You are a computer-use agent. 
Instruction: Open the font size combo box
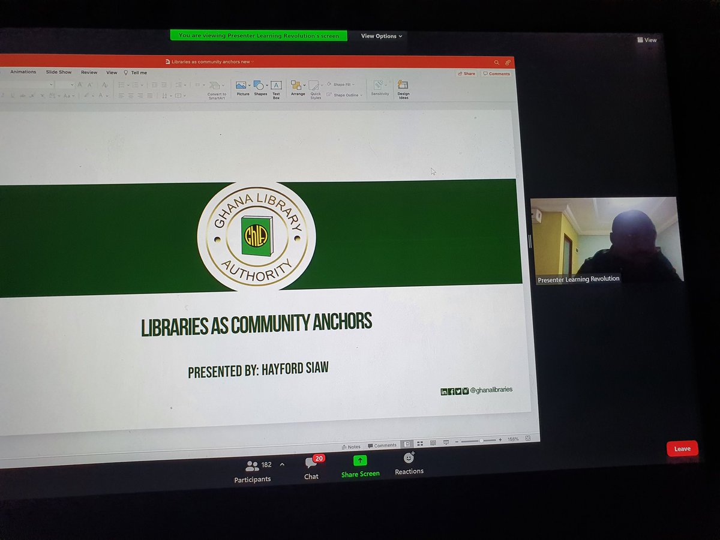click(x=64, y=85)
